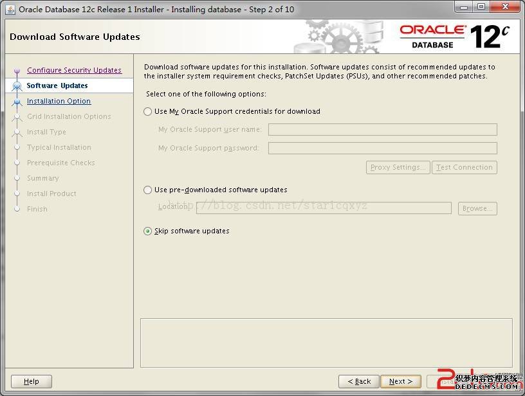Click the Installation Option step bullet icon
The width and height of the screenshot is (525, 396).
[x=17, y=102]
